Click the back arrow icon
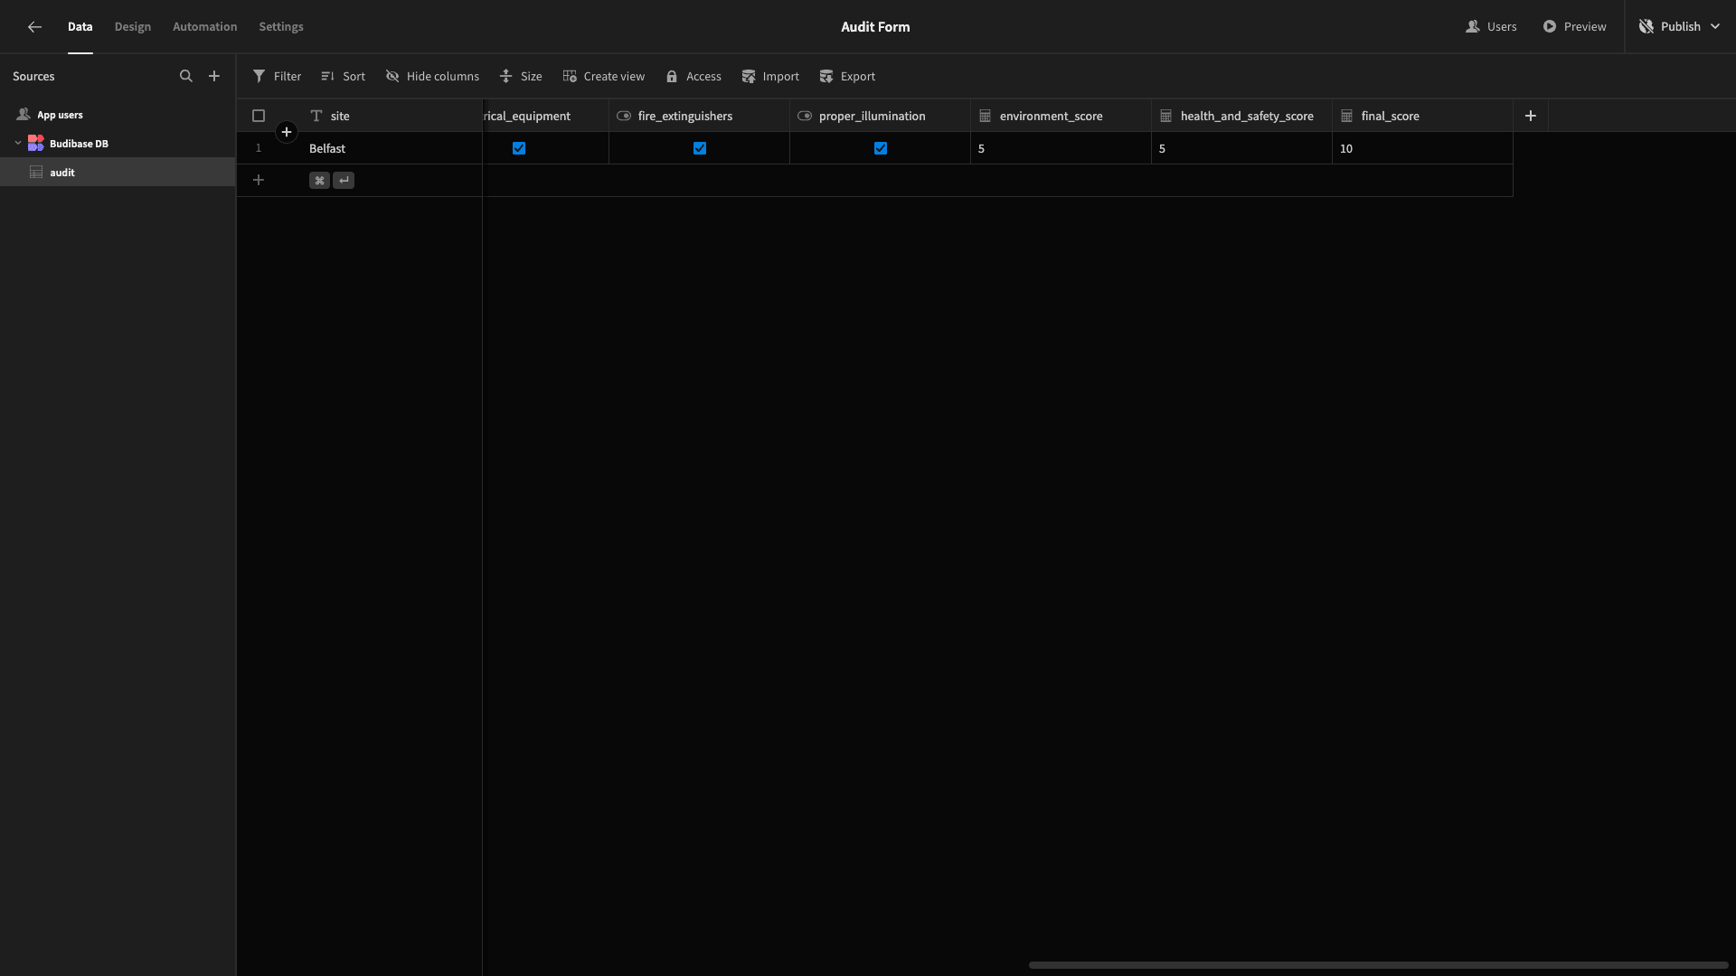 coord(34,27)
